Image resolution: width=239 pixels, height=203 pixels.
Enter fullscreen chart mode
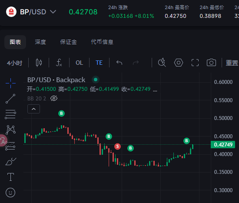coord(195,63)
